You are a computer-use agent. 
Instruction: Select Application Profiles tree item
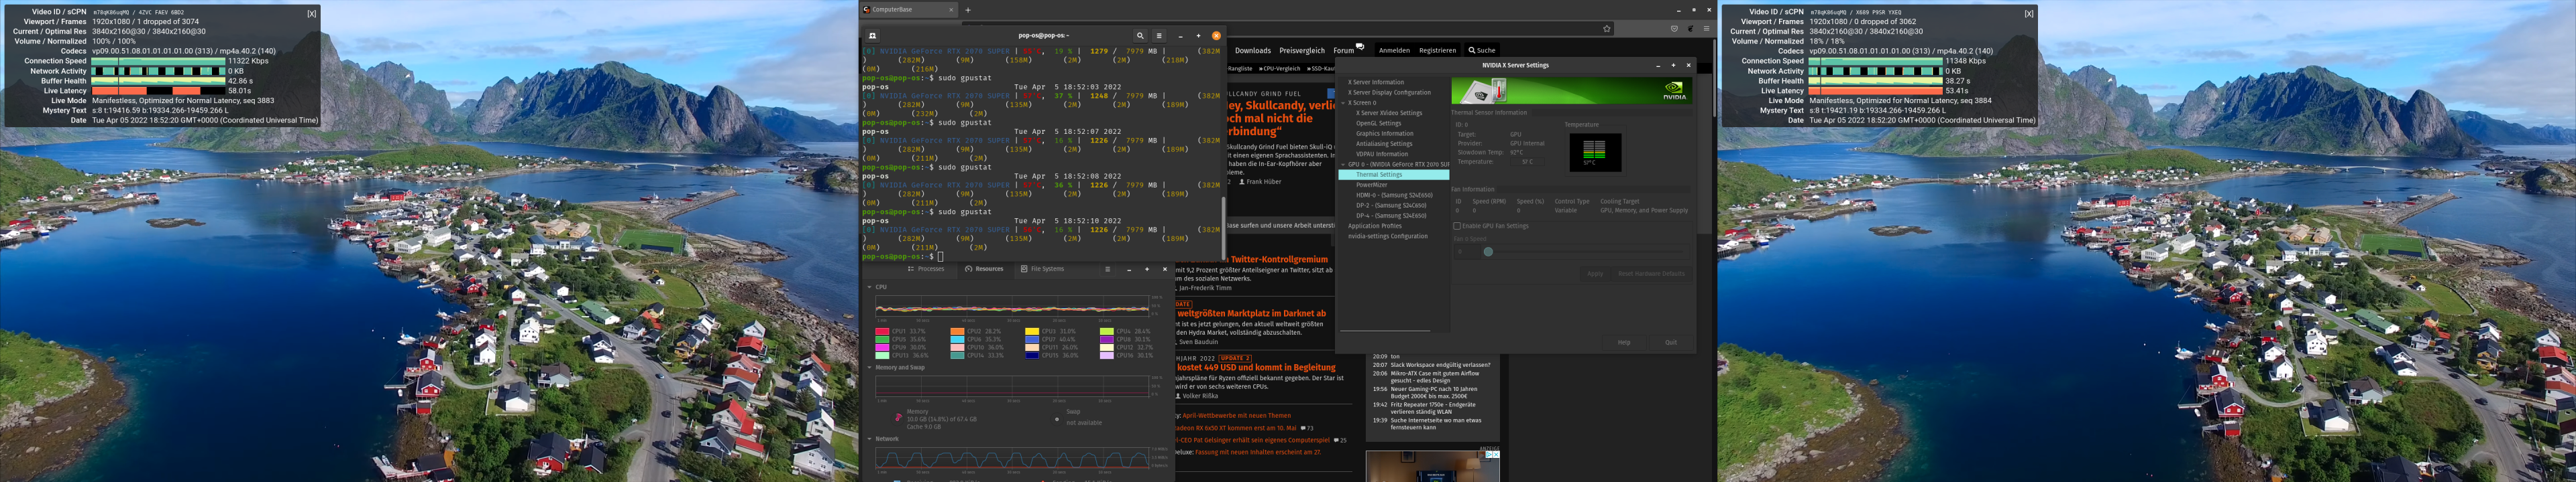pos(1374,226)
